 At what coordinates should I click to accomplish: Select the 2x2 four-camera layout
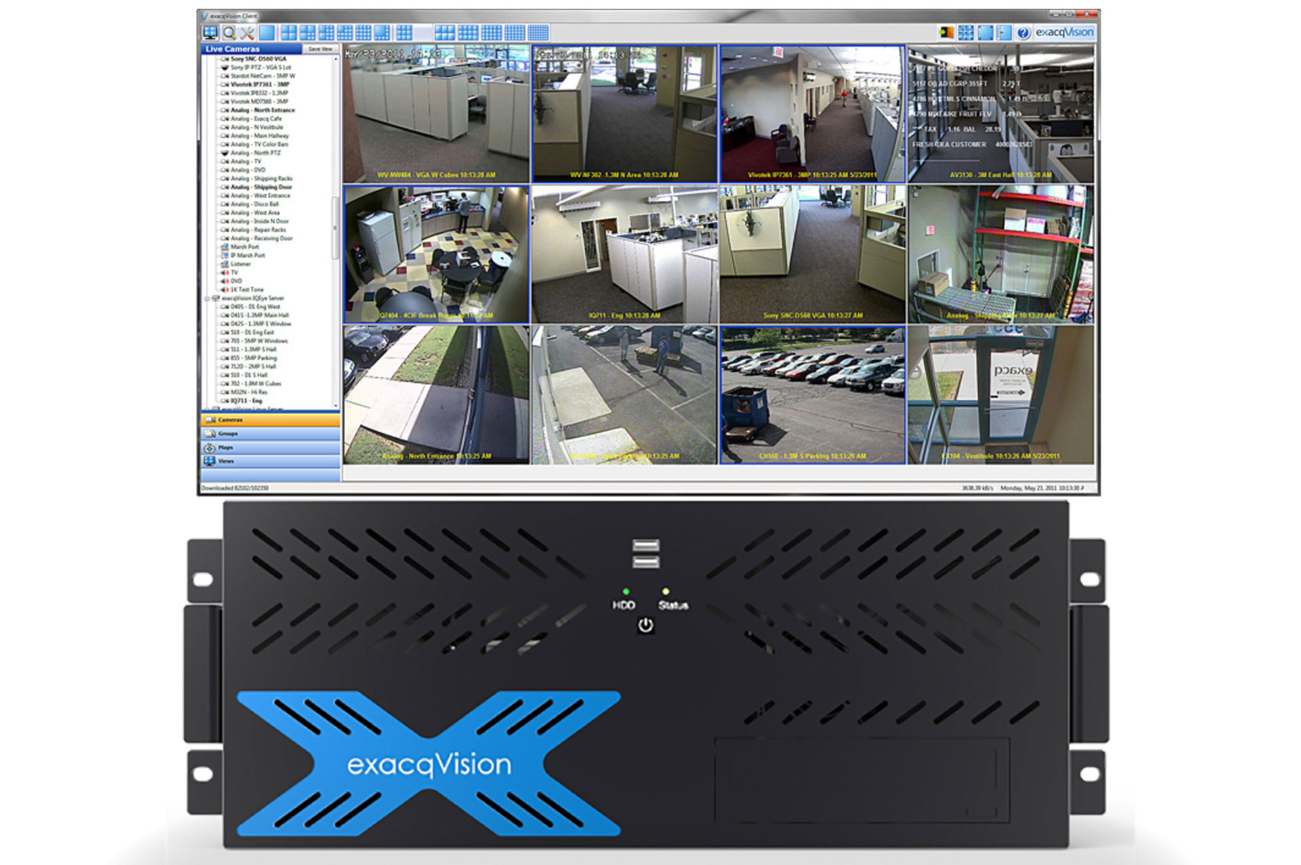[289, 33]
